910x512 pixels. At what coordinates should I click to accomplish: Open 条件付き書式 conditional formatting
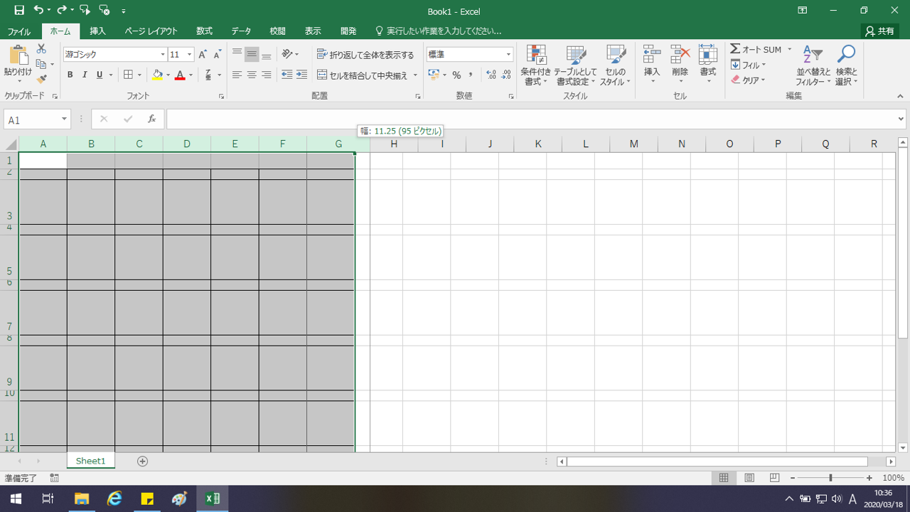pos(536,65)
